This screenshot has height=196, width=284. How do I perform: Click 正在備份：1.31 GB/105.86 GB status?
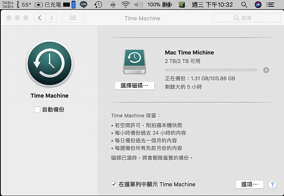[x=200, y=78]
